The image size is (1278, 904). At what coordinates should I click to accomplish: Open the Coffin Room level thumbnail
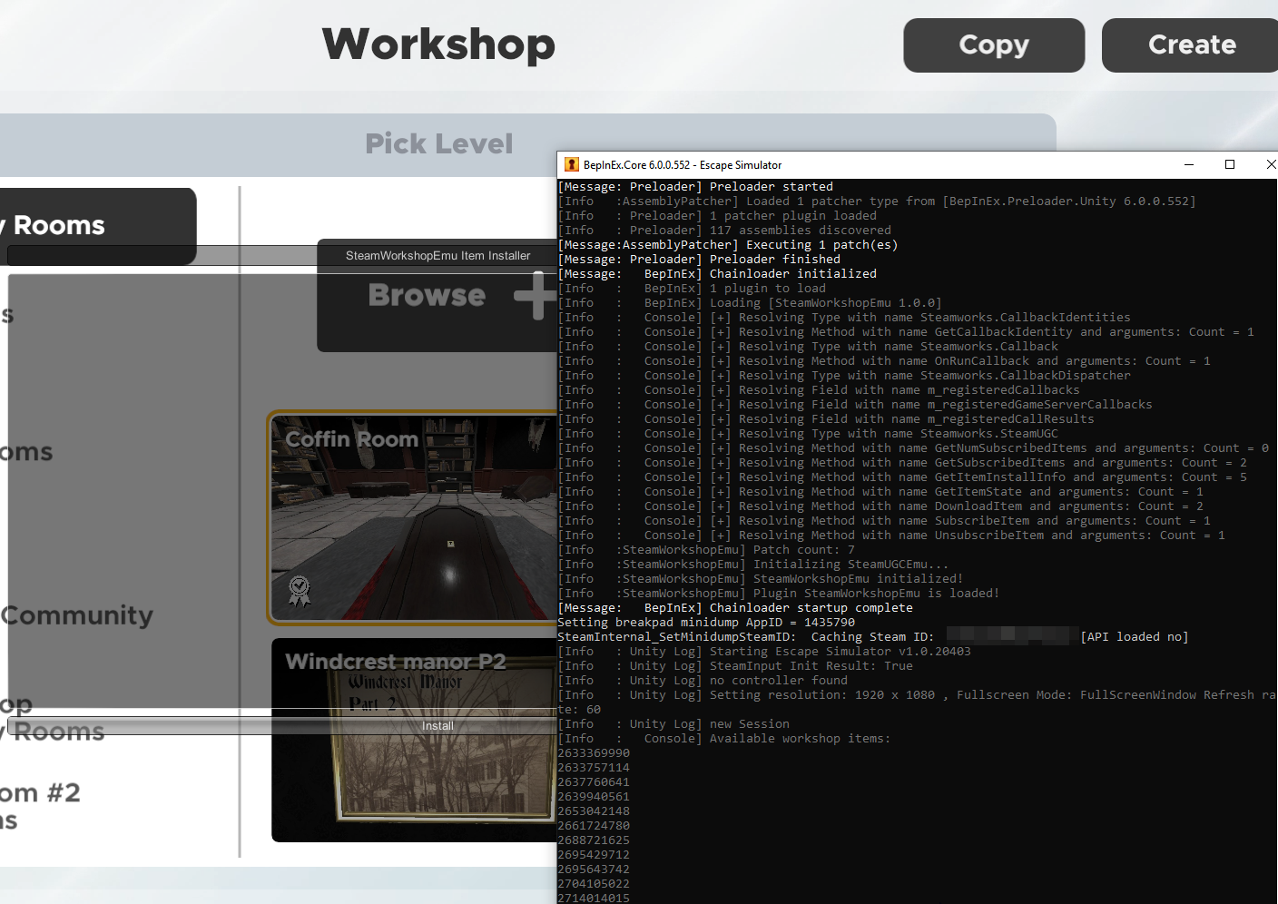(412, 517)
